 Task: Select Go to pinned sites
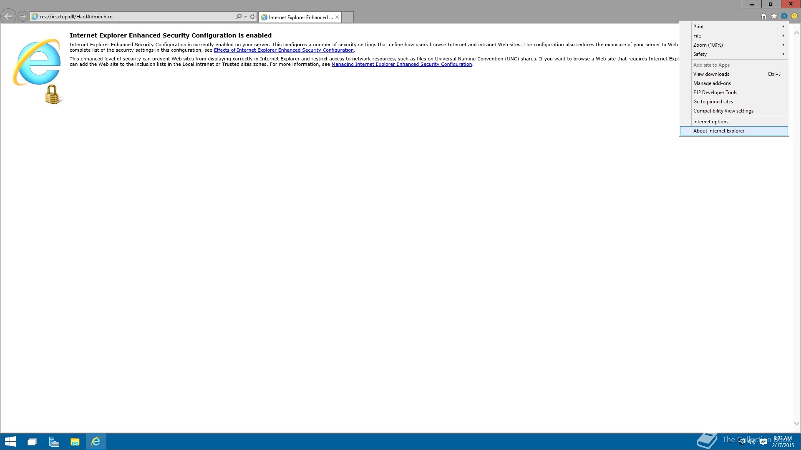[x=734, y=102]
